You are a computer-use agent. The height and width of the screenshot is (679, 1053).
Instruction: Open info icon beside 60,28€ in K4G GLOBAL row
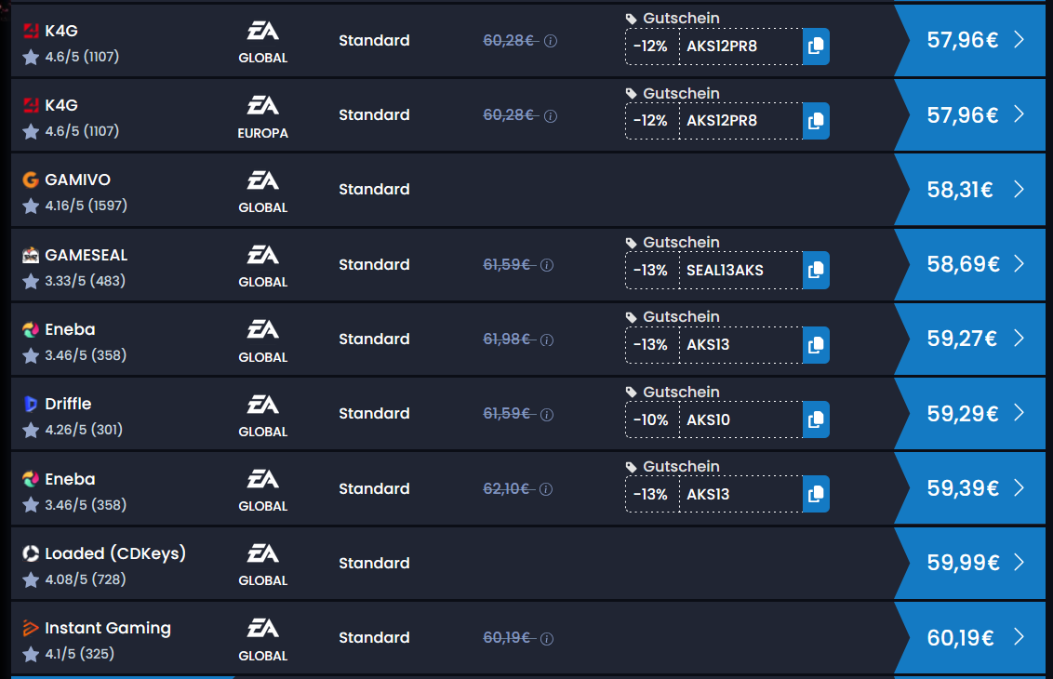551,41
